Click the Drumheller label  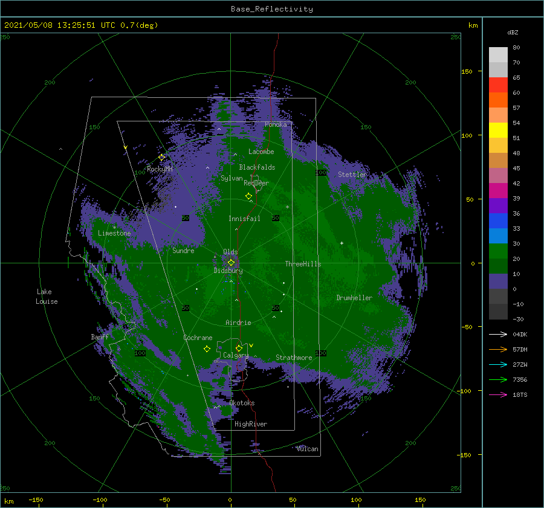coord(354,298)
